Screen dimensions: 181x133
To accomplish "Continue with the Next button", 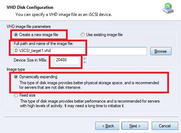I will pyautogui.click(x=135, y=126).
